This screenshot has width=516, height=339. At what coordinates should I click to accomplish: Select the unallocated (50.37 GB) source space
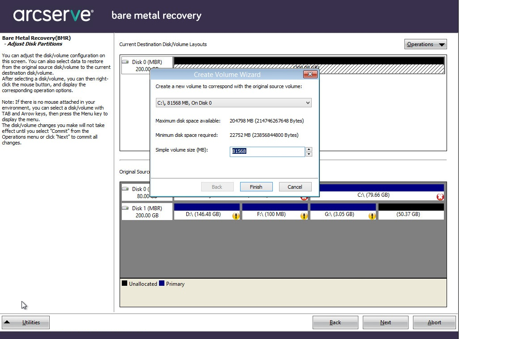[411, 212]
